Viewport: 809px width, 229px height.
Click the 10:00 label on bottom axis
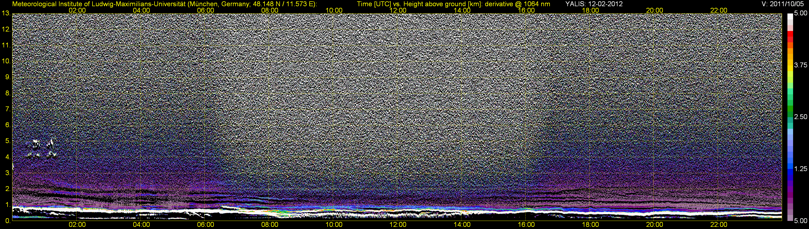[334, 225]
